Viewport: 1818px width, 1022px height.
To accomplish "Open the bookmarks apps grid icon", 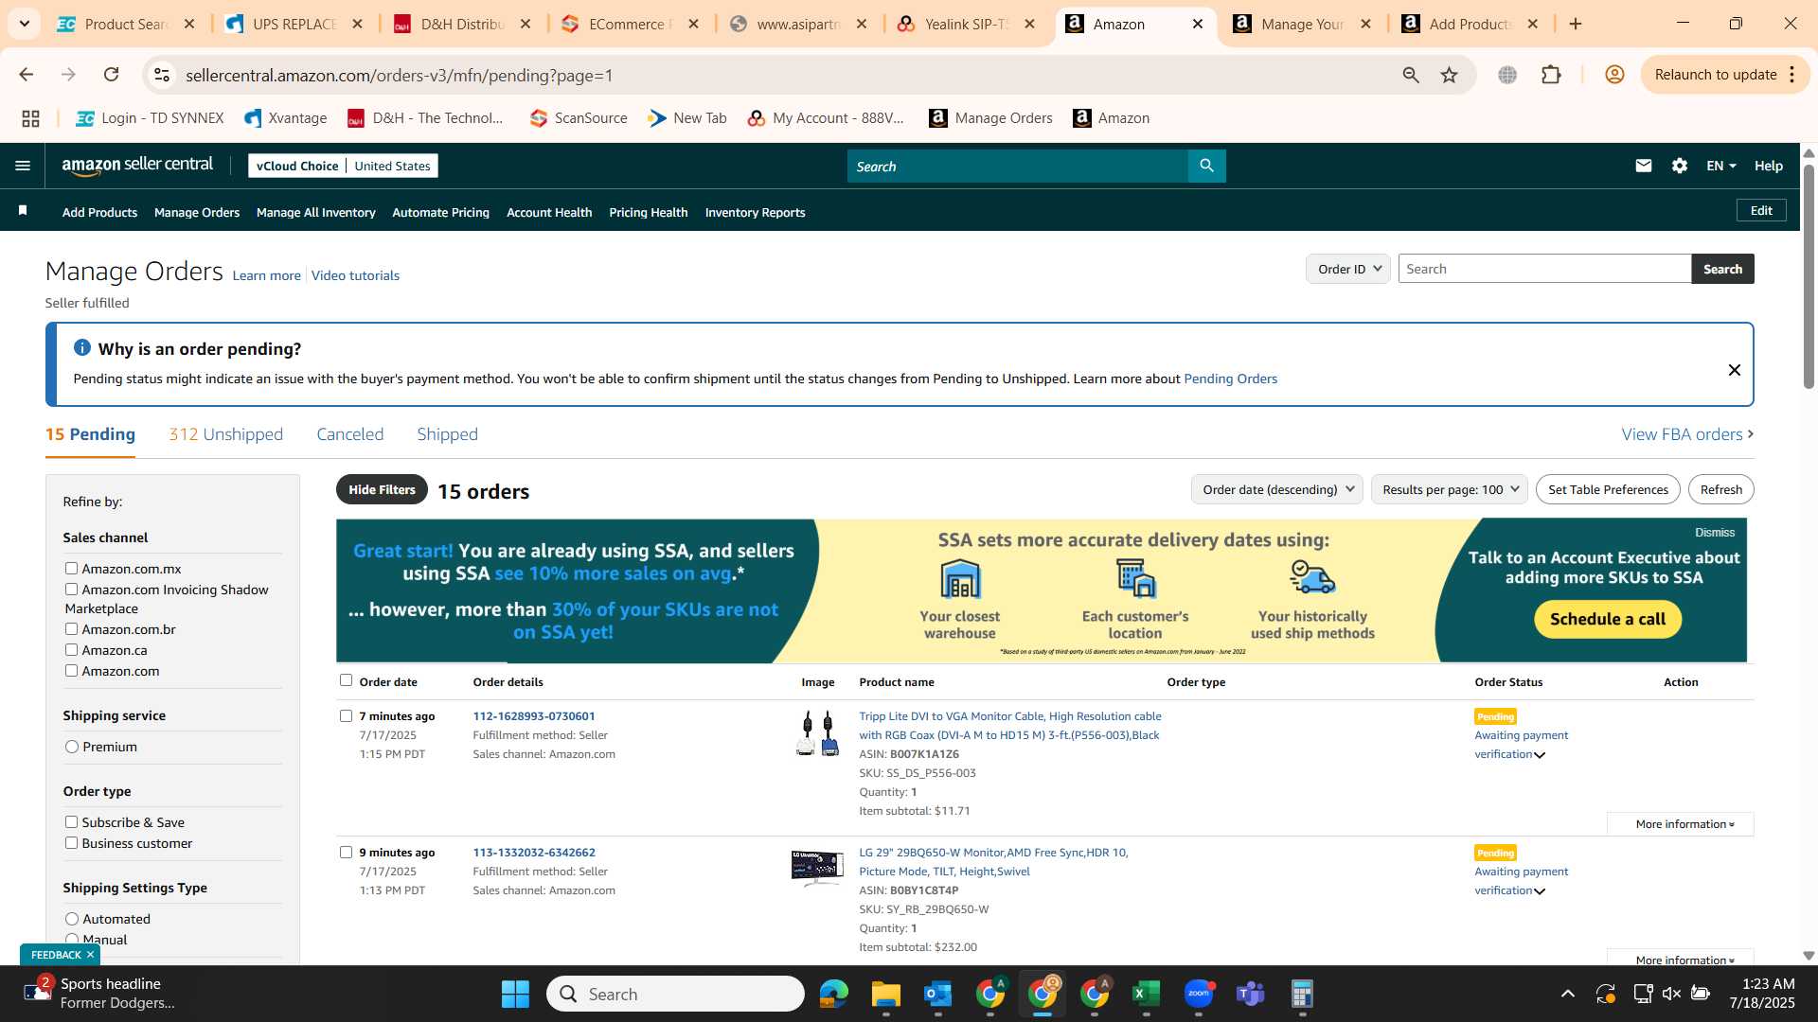I will pyautogui.click(x=30, y=118).
